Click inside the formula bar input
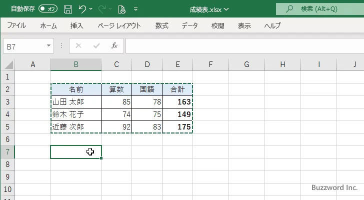Viewport: 364px width, 200px height. click(x=244, y=46)
